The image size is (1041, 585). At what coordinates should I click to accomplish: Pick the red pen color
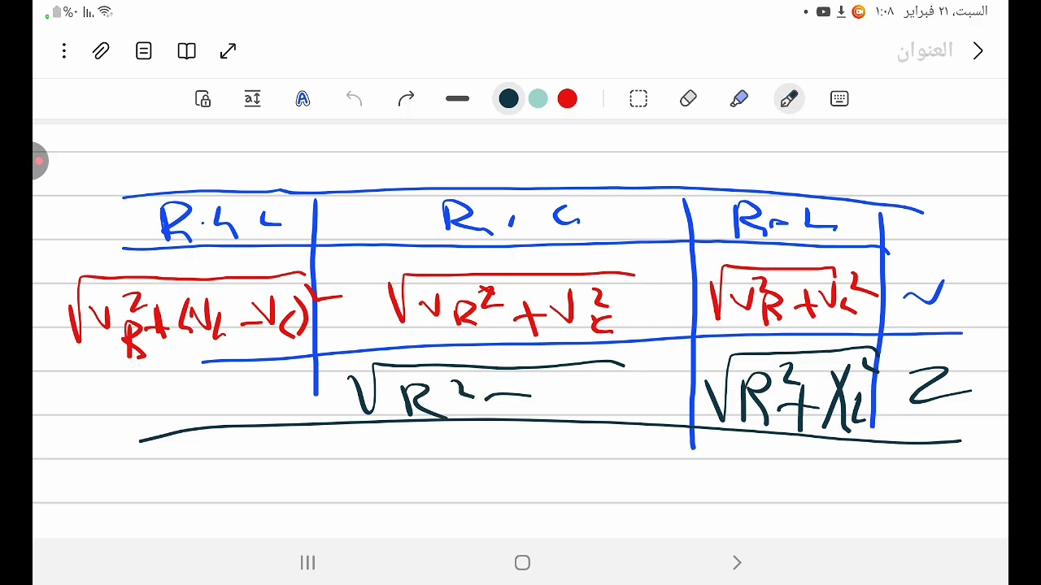pos(568,99)
